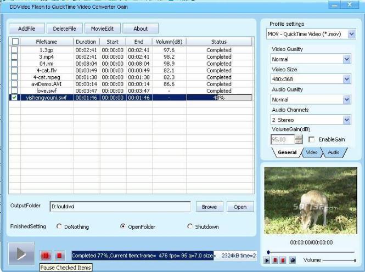Viewport: 365px width, 272px height.
Task: Select the 1.3gp file row
Action: click(x=131, y=50)
